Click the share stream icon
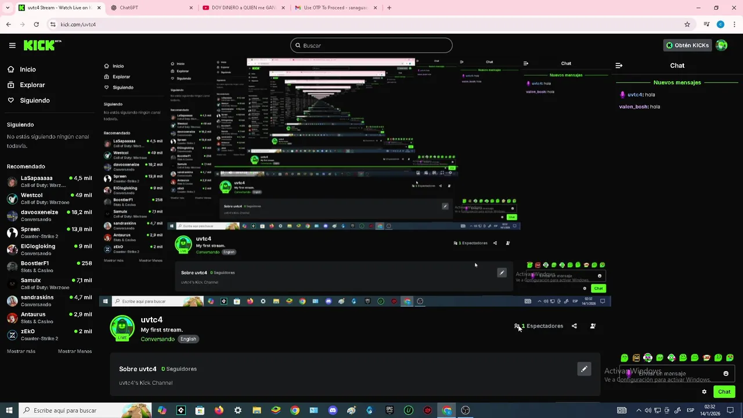This screenshot has width=743, height=418. pyautogui.click(x=574, y=326)
